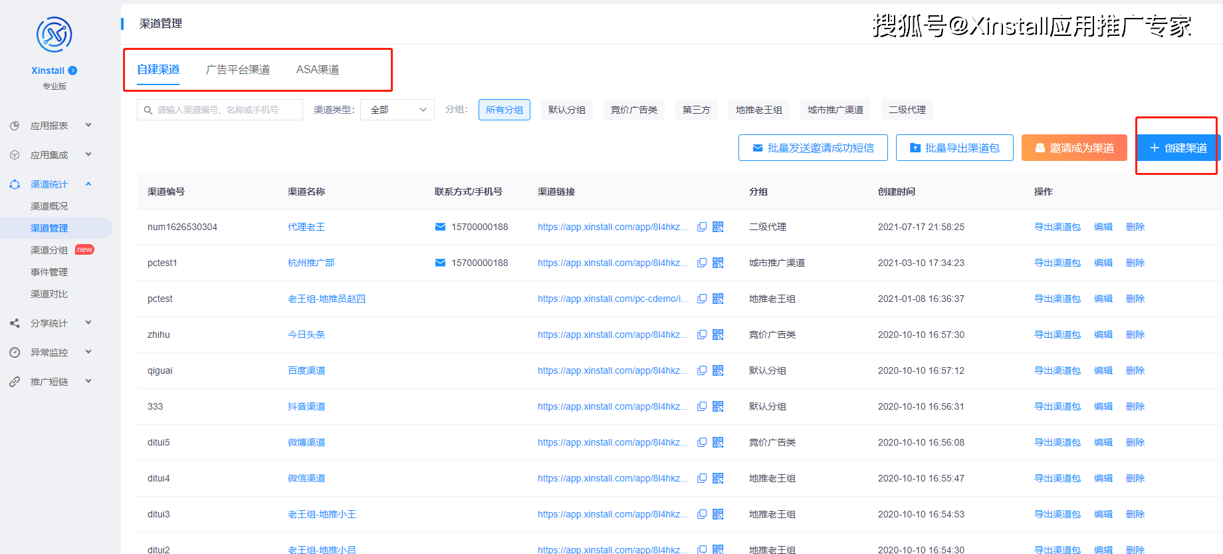Copy the 代理老王 channel link

pos(701,227)
